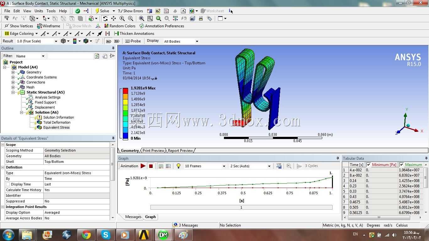Click the Rotate view tool icon
The image size is (429, 241).
coord(105,19)
